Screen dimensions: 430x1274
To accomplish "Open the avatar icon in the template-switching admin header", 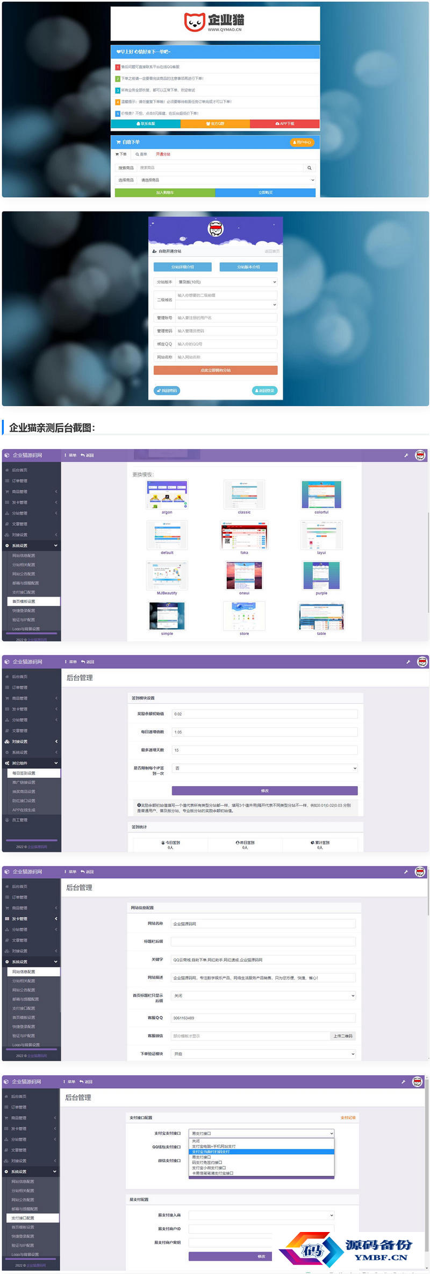I will [420, 456].
